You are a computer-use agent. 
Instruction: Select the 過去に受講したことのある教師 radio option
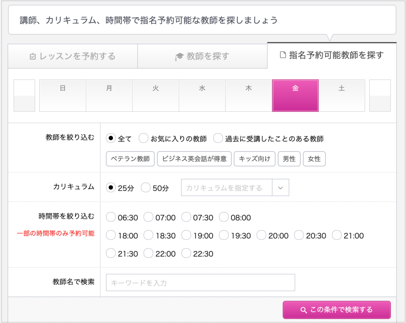(x=218, y=138)
